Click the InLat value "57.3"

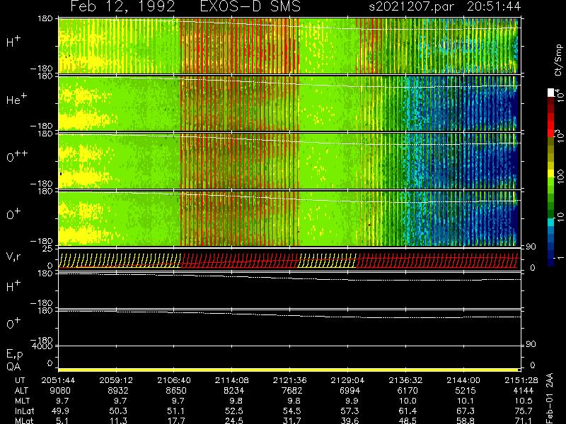[x=350, y=411]
